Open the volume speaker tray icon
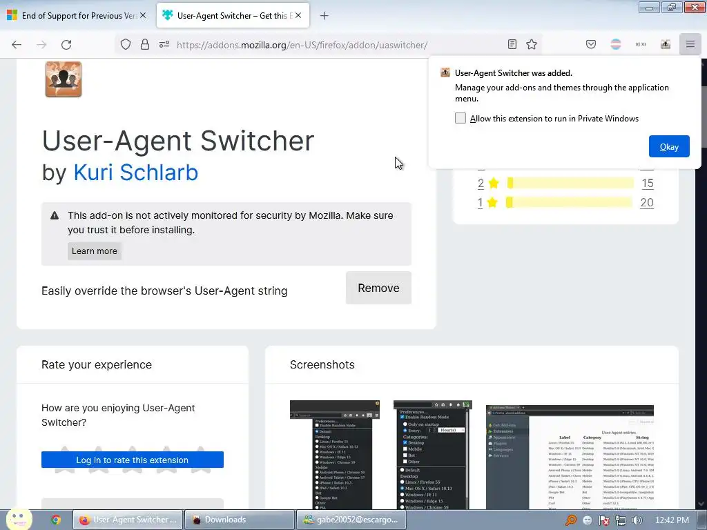The height and width of the screenshot is (530, 707). pos(637,520)
